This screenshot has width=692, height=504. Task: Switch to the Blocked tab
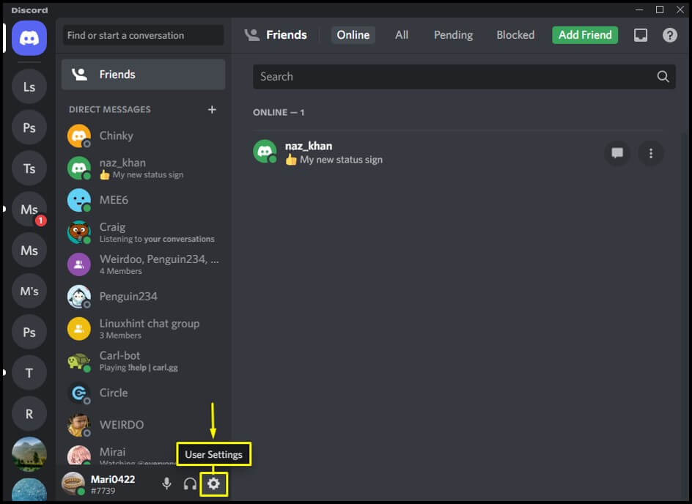[x=515, y=35]
